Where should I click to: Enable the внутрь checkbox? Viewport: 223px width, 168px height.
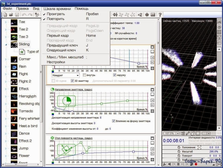pos(84,75)
